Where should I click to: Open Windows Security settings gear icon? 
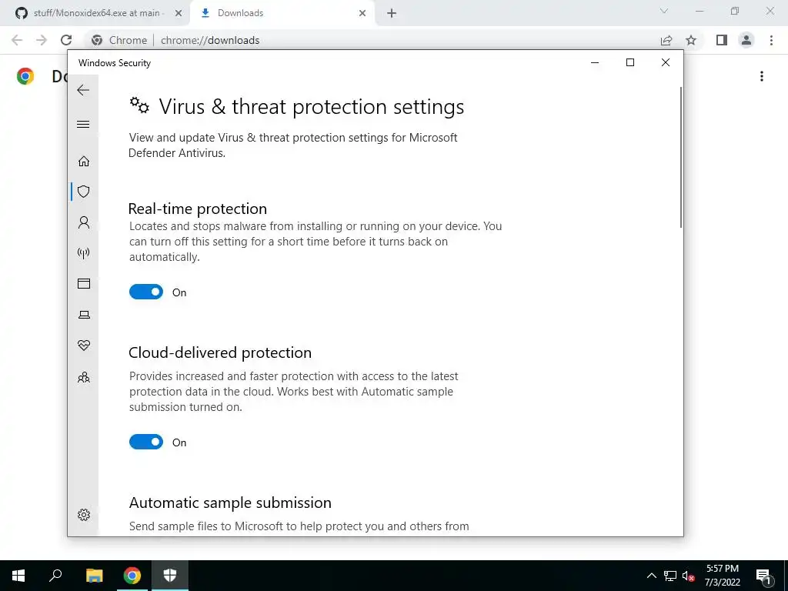point(84,515)
